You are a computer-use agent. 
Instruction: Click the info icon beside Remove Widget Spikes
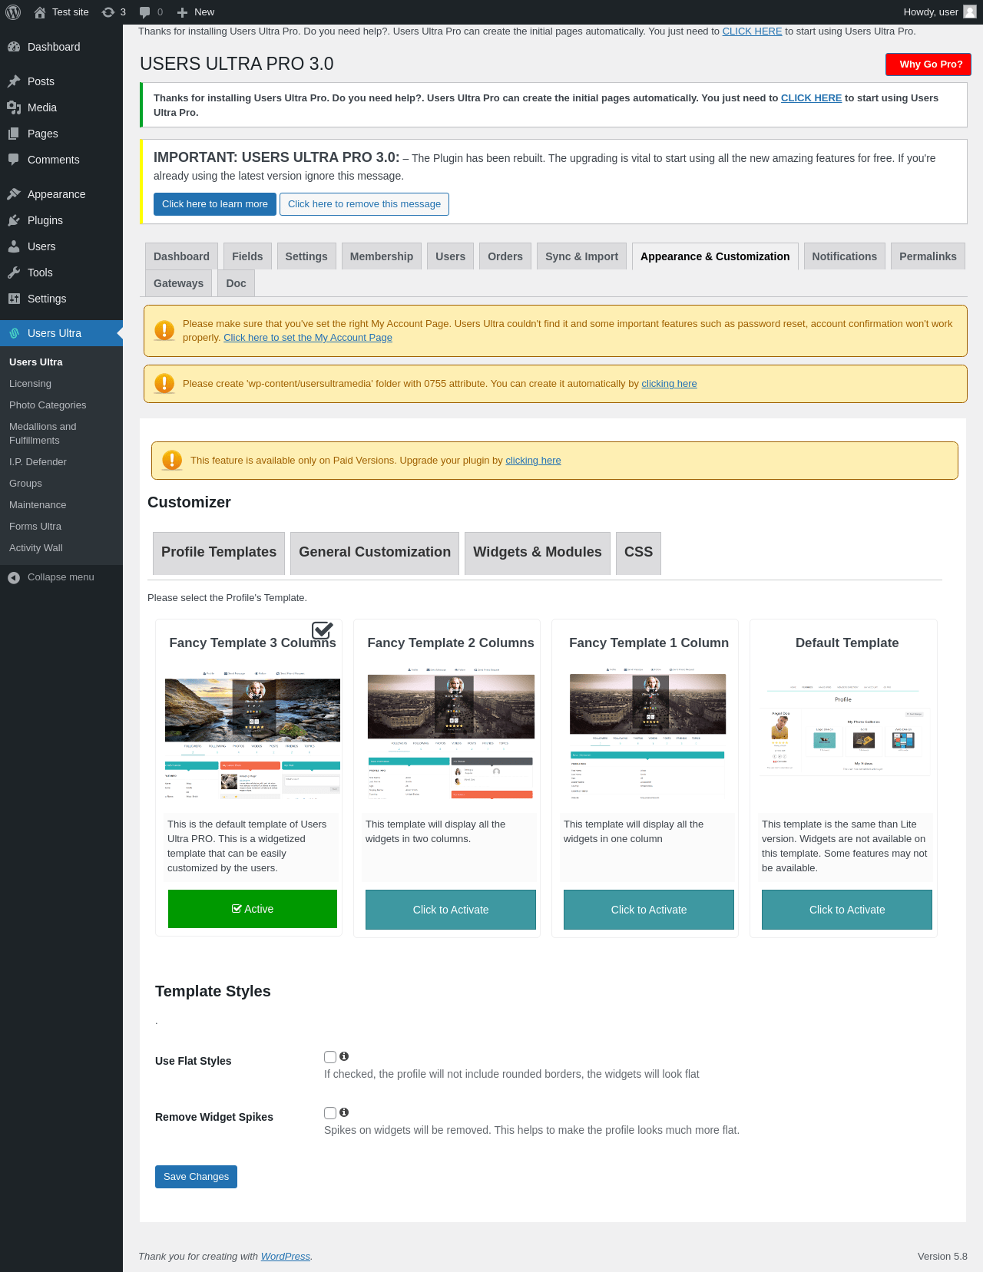[344, 1112]
